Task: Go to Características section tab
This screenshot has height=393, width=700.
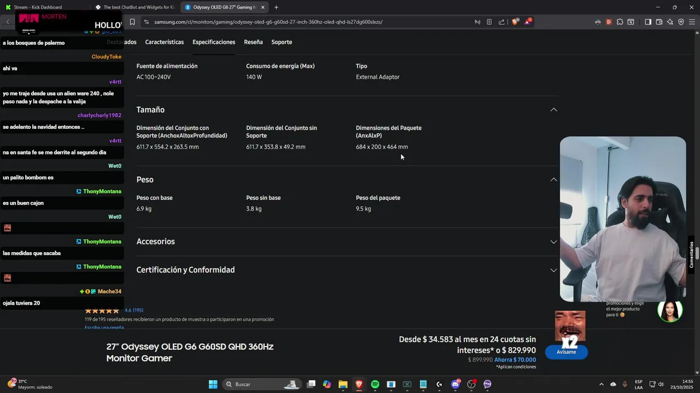Action: click(165, 42)
